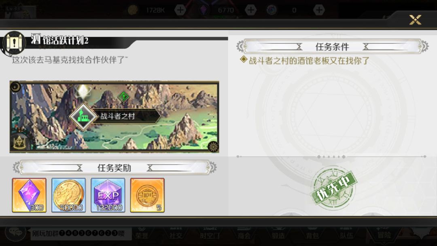Tap the green quest marker on map
The image size is (437, 246).
click(x=123, y=97)
